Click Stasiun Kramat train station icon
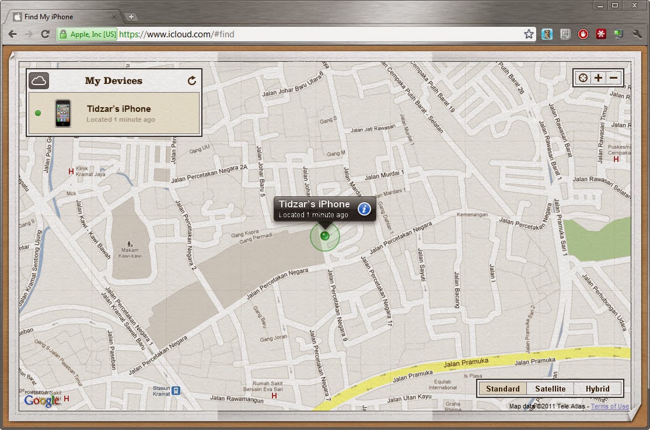Image resolution: width=650 pixels, height=430 pixels. 176,390
